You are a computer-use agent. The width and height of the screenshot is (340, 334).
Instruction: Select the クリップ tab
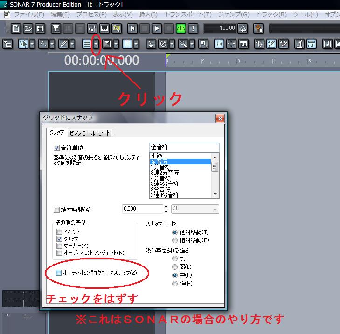pos(57,132)
